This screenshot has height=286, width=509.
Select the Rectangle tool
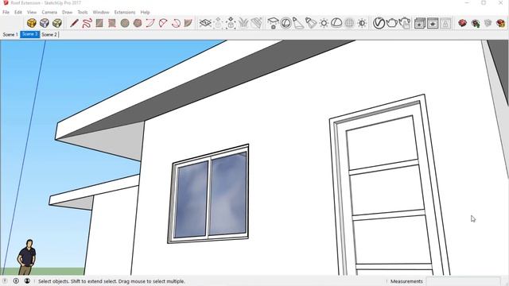[99, 23]
